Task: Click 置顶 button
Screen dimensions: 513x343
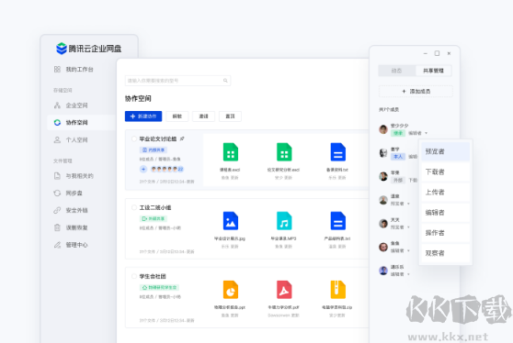Action: point(230,116)
